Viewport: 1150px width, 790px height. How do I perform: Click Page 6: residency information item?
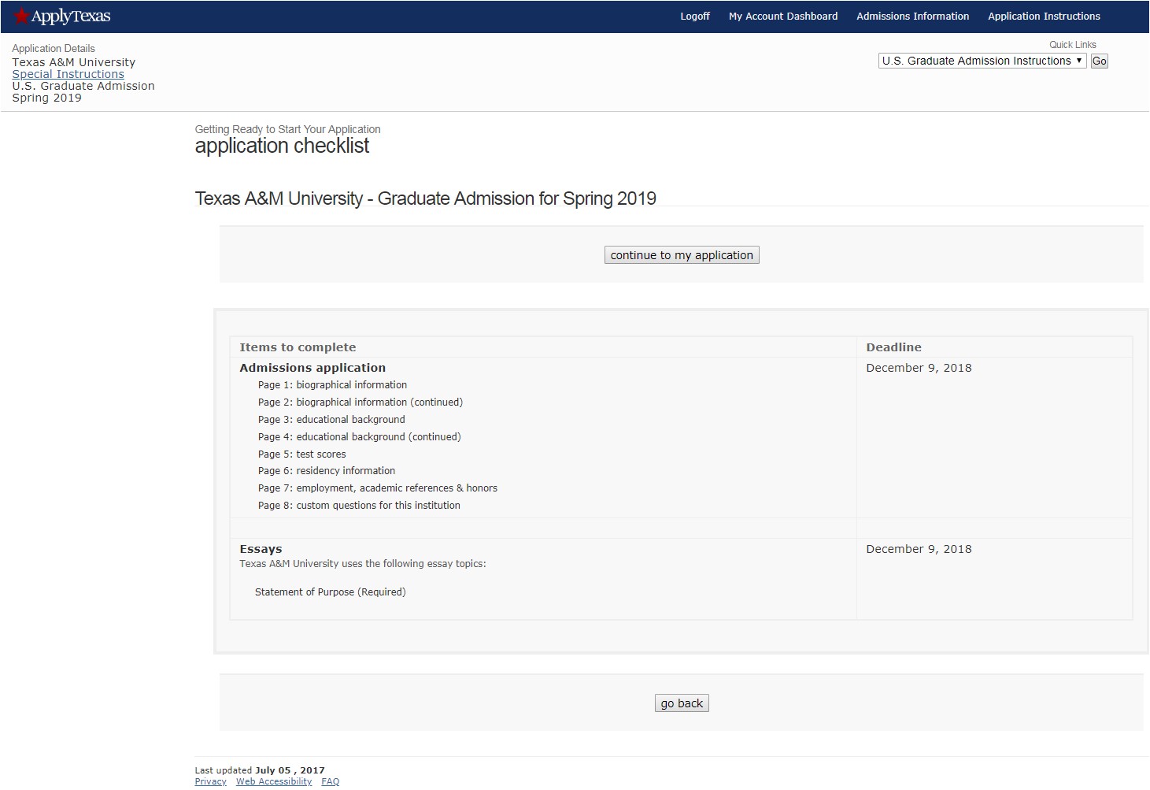(327, 471)
